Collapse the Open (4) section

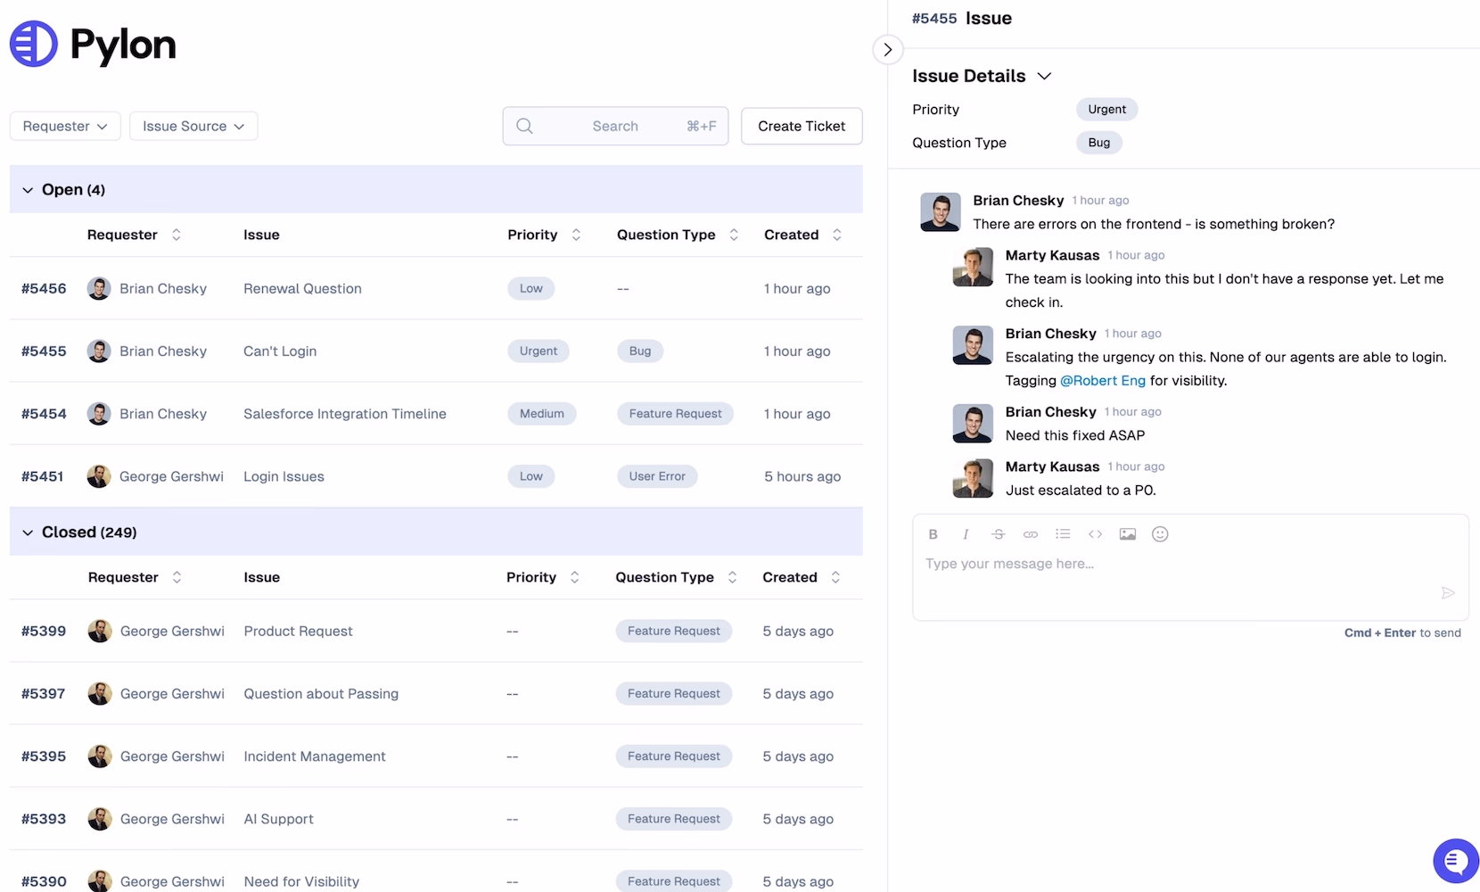[x=28, y=190]
